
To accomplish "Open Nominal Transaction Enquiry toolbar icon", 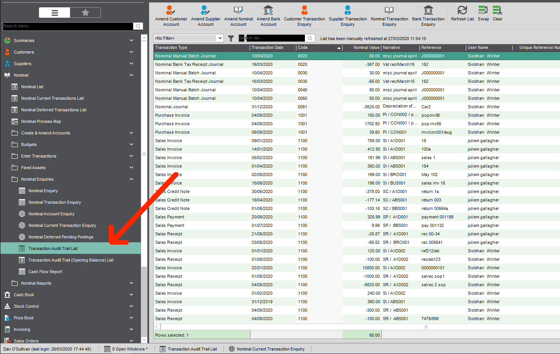I will 389,10.
